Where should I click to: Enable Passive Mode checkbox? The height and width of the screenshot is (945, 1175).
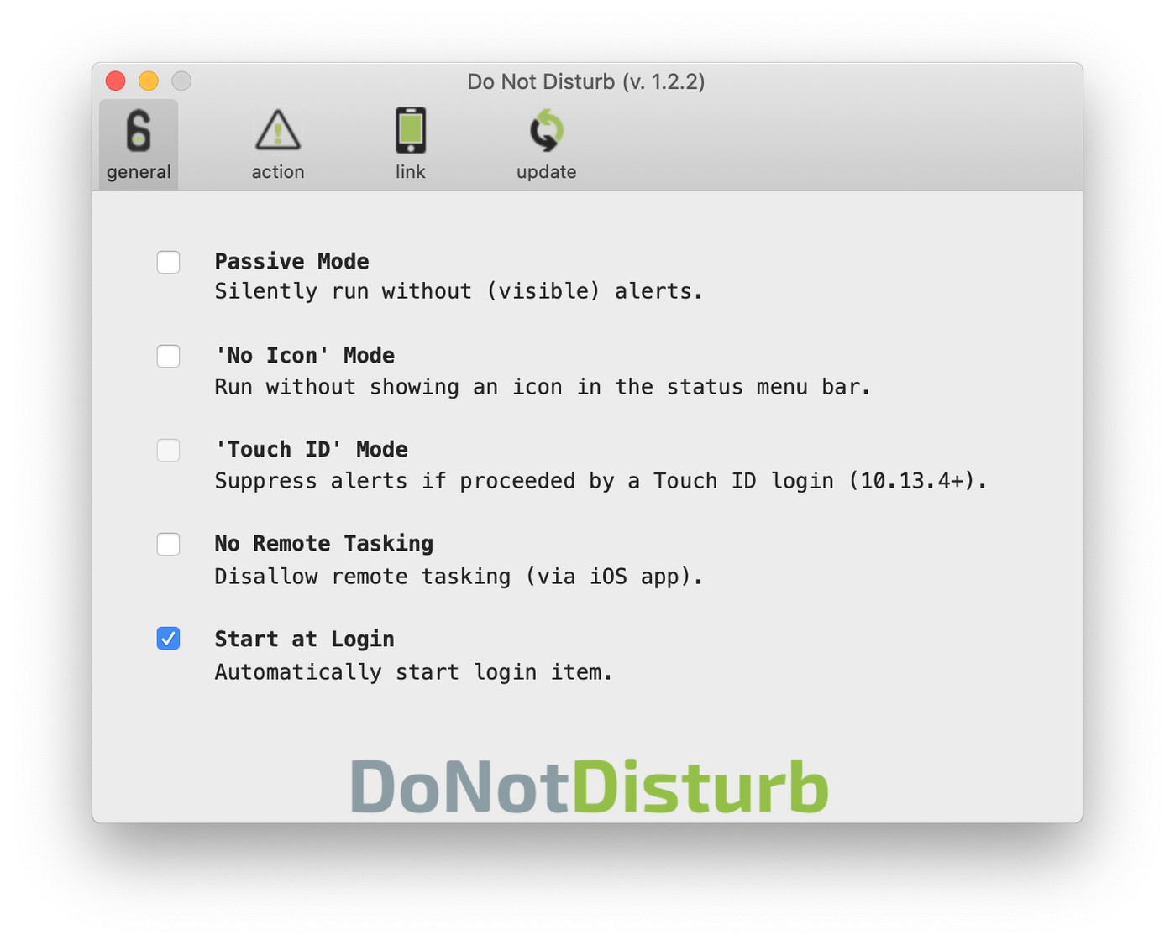point(169,262)
